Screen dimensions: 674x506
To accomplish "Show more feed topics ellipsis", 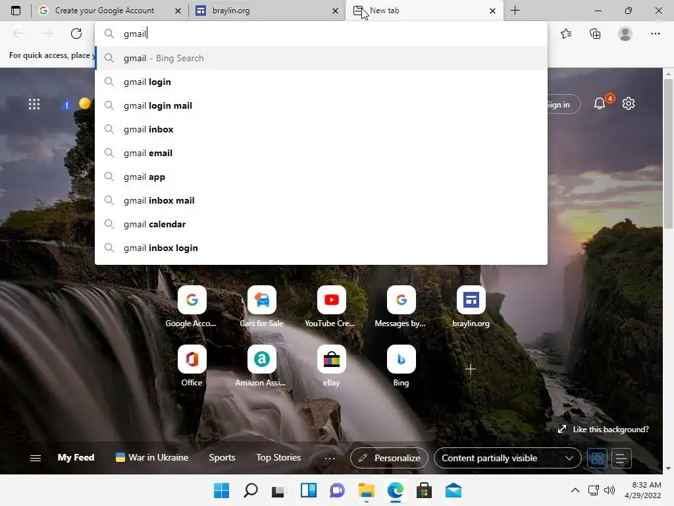I will (x=330, y=459).
